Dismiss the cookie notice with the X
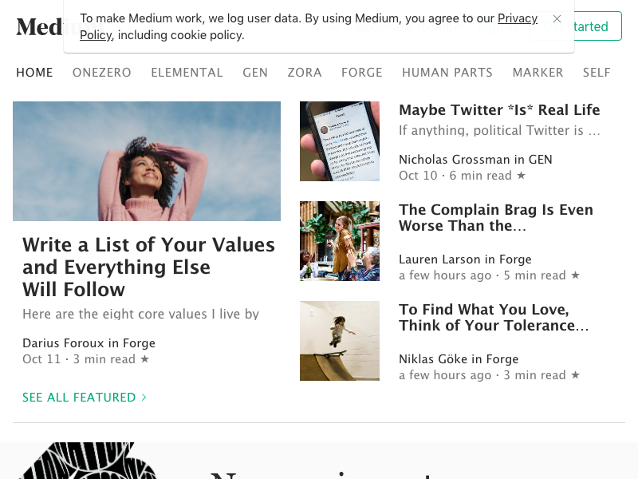The height and width of the screenshot is (479, 638). pyautogui.click(x=557, y=18)
